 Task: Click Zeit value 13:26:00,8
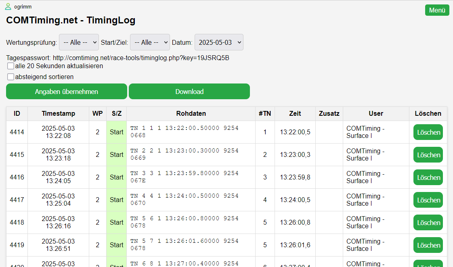point(295,223)
